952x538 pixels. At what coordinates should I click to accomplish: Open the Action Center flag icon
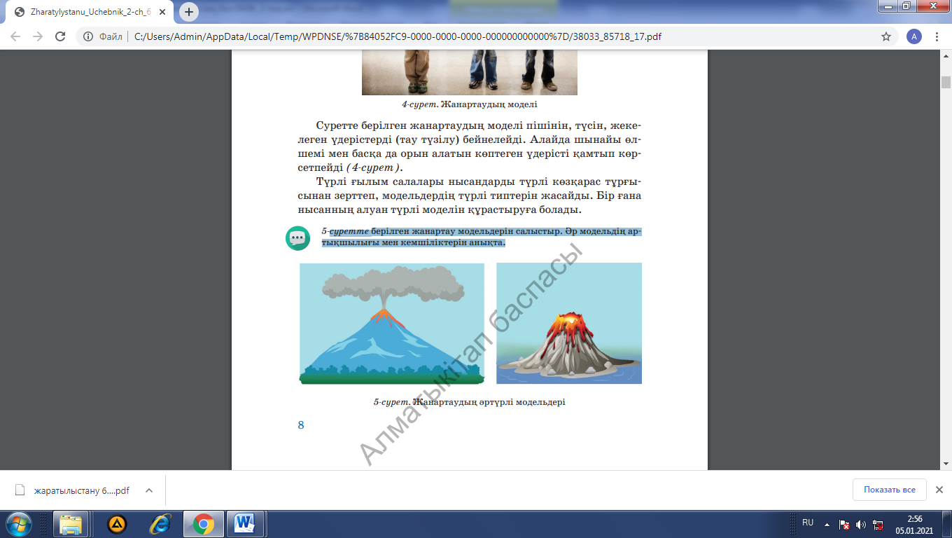[x=845, y=524]
